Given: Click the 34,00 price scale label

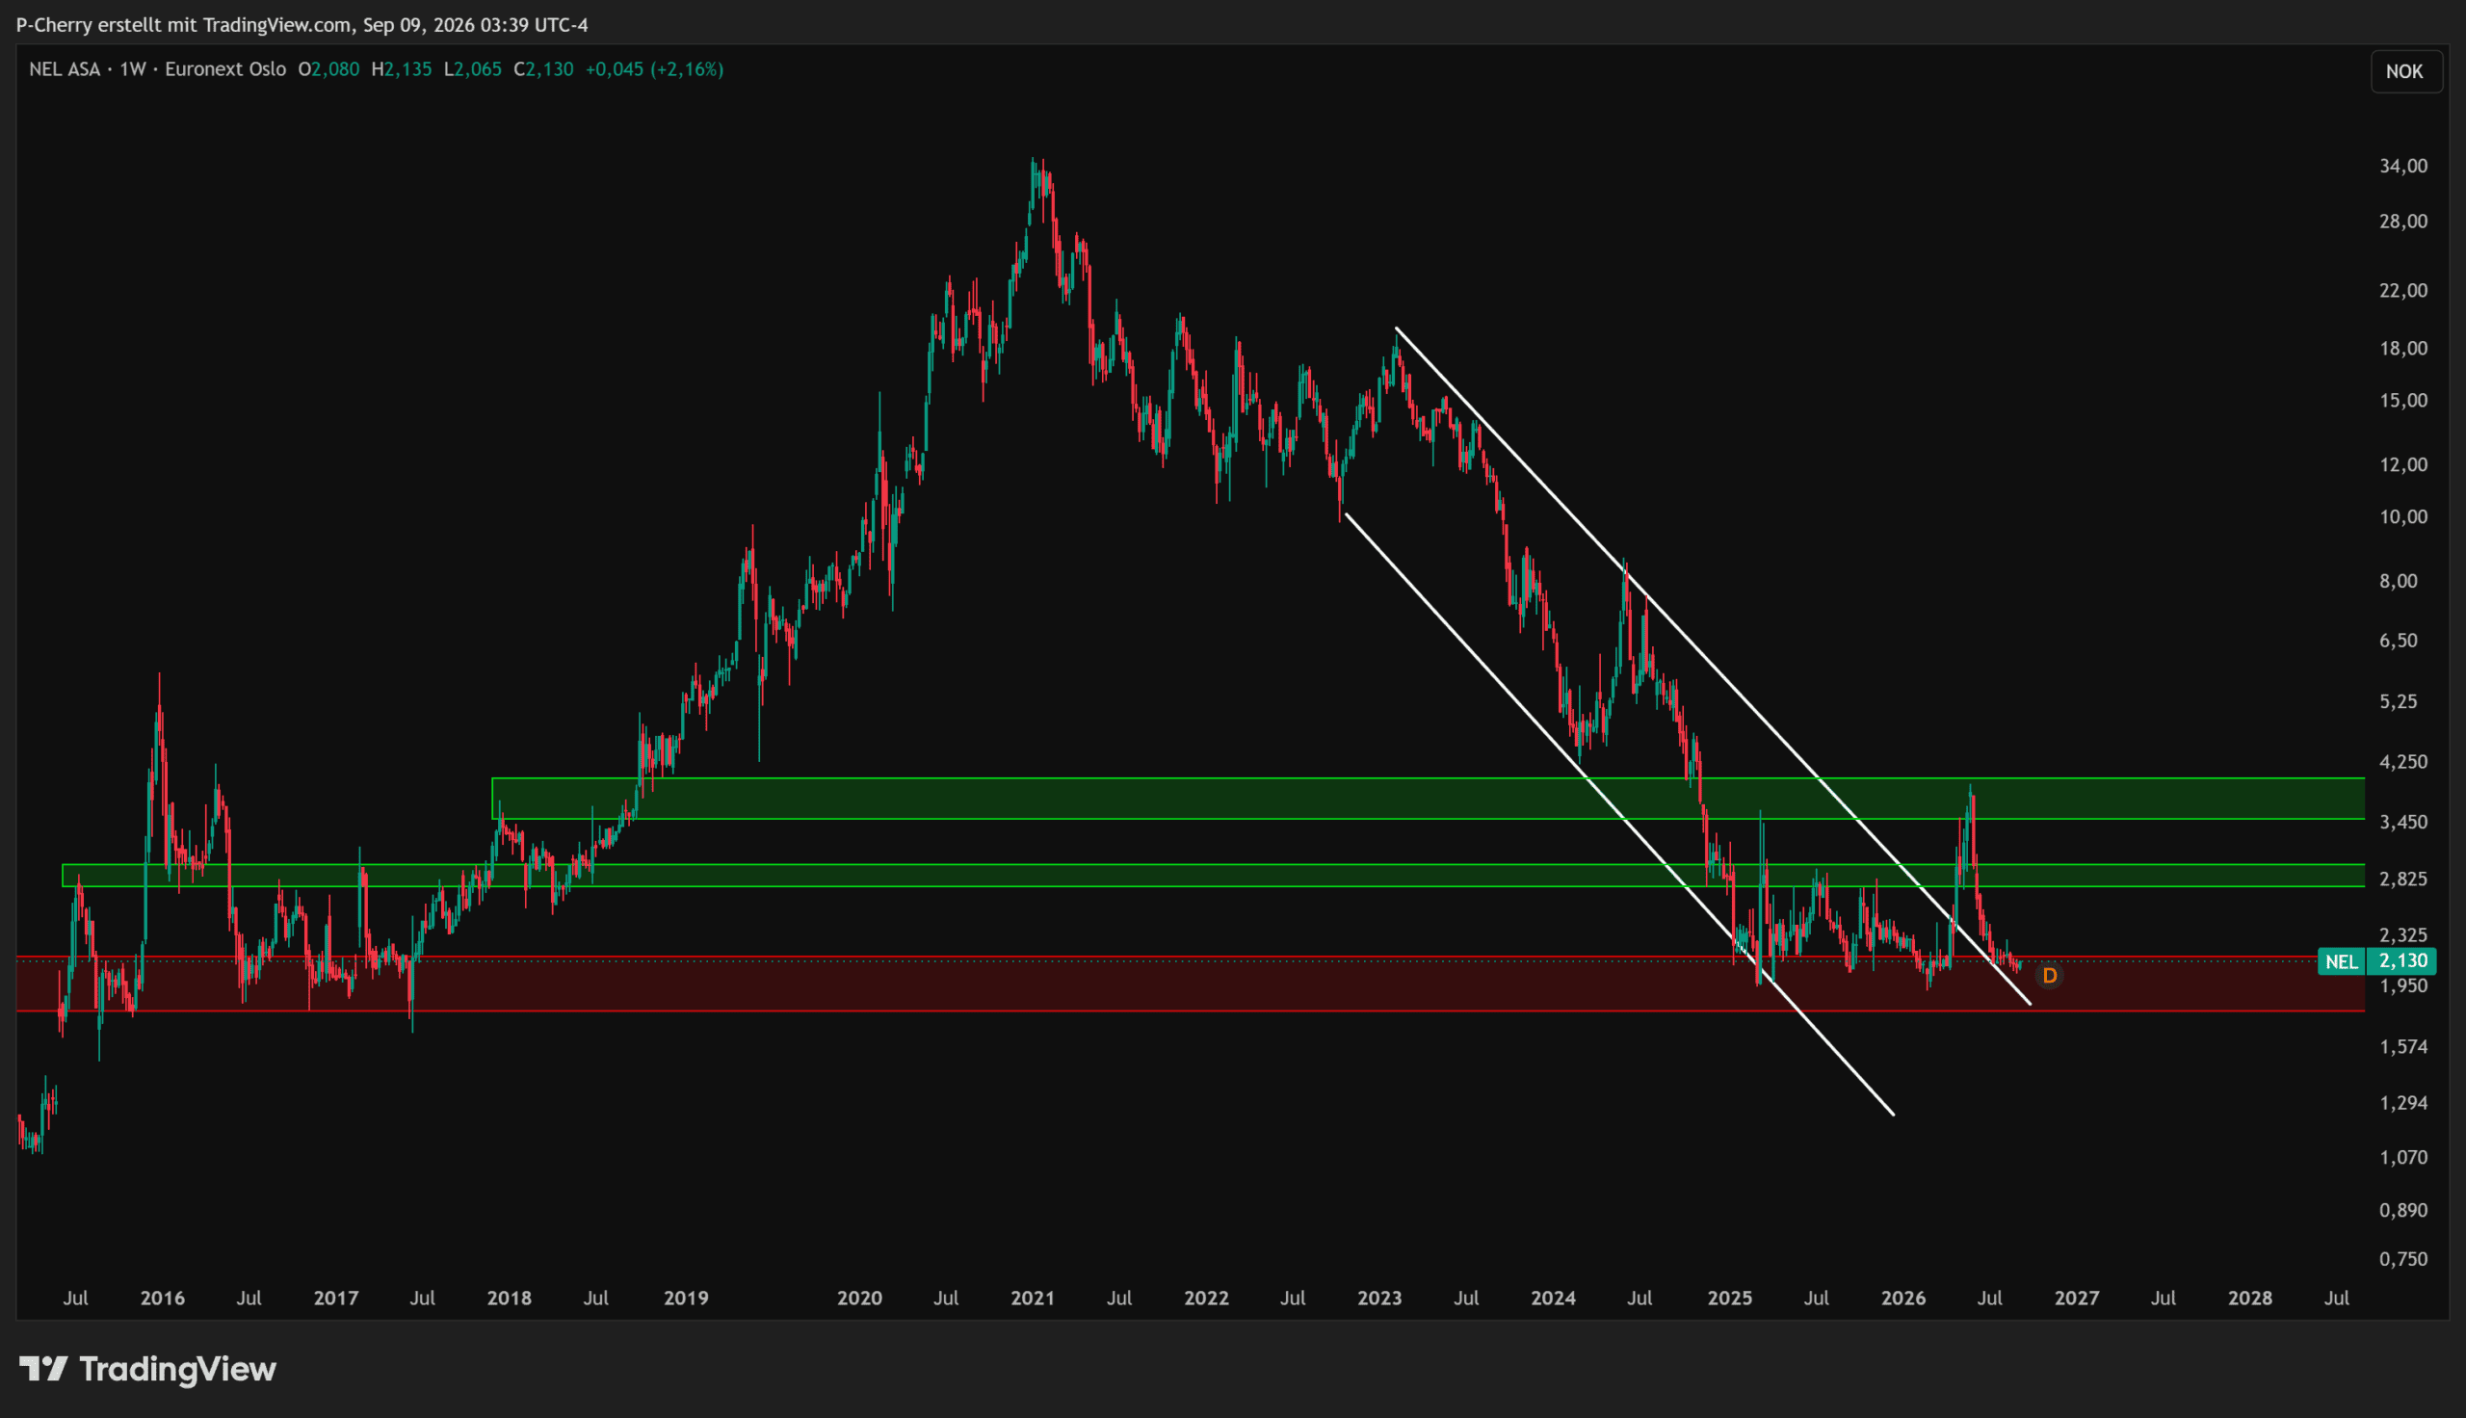Looking at the screenshot, I should [2403, 167].
